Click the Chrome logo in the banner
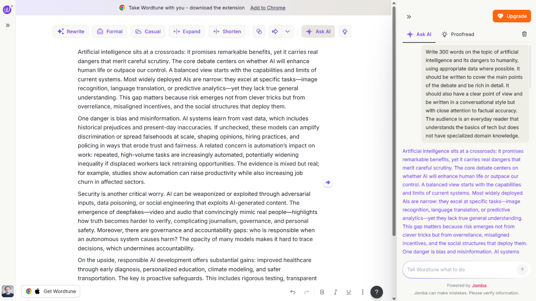The image size is (536, 301). point(122,8)
